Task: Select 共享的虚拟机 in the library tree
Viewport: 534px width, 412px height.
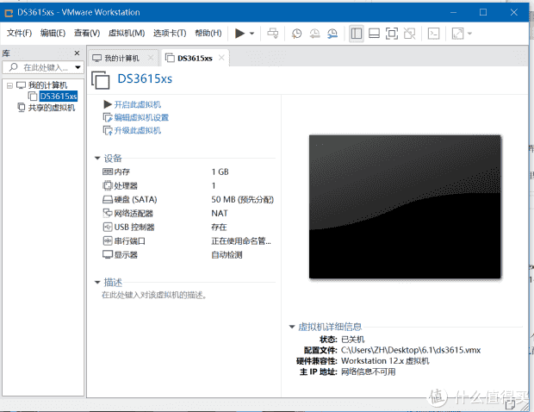Action: click(x=52, y=108)
